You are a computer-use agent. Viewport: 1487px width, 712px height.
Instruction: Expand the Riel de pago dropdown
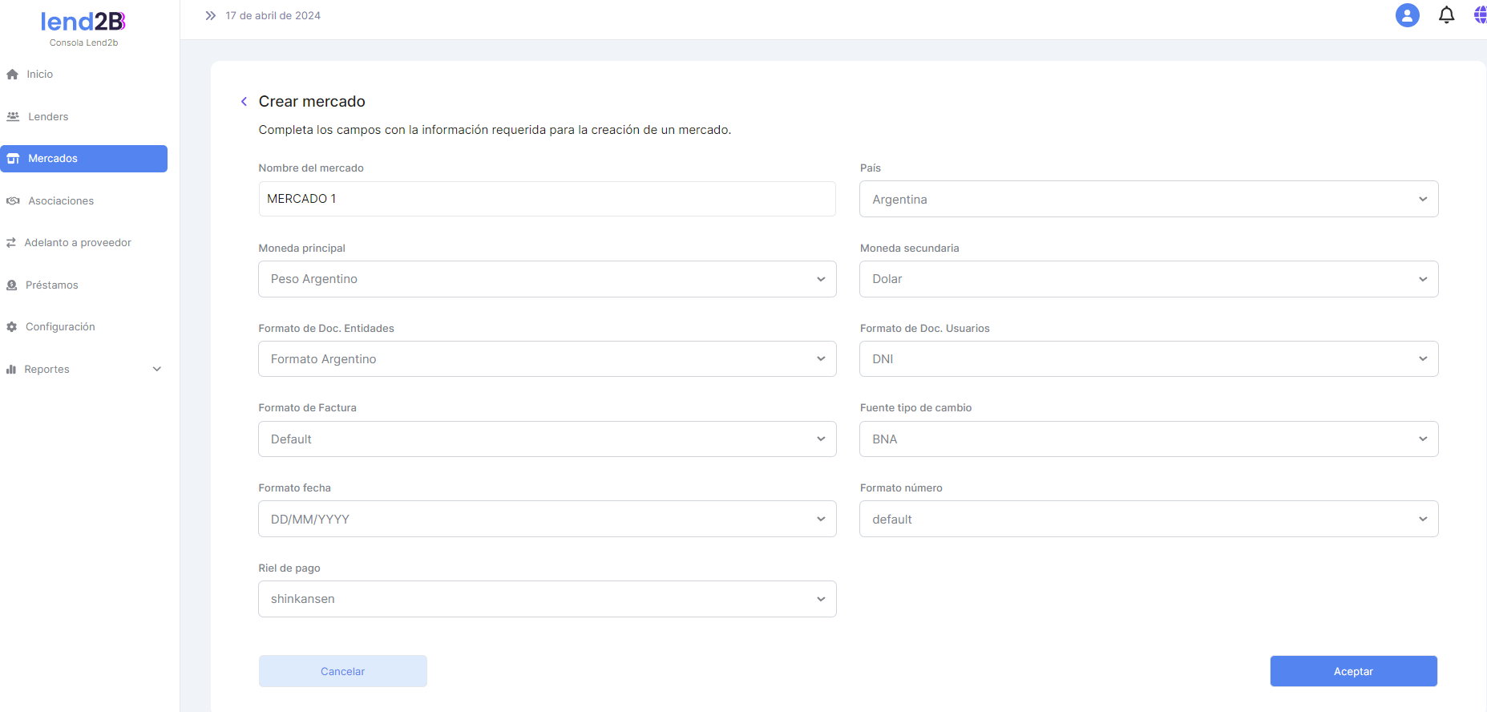point(547,599)
